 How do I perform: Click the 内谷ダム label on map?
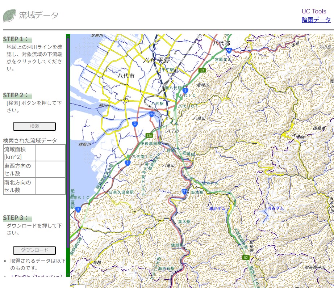(x=275, y=208)
